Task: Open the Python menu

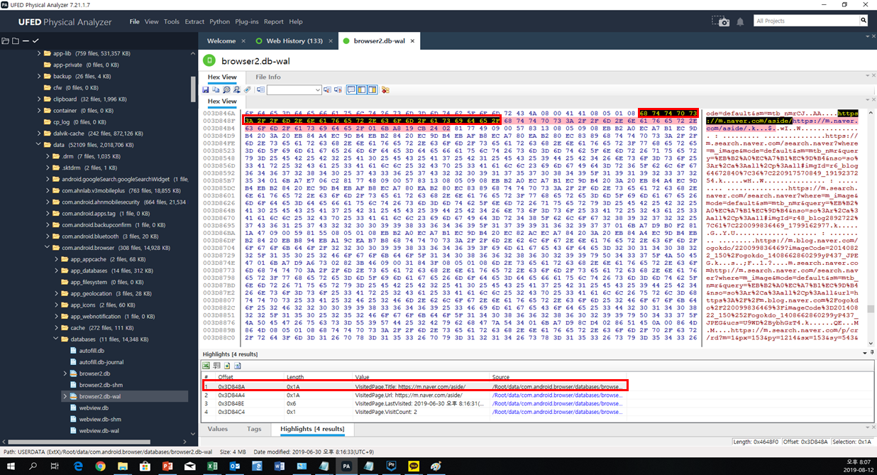Action: tap(220, 22)
